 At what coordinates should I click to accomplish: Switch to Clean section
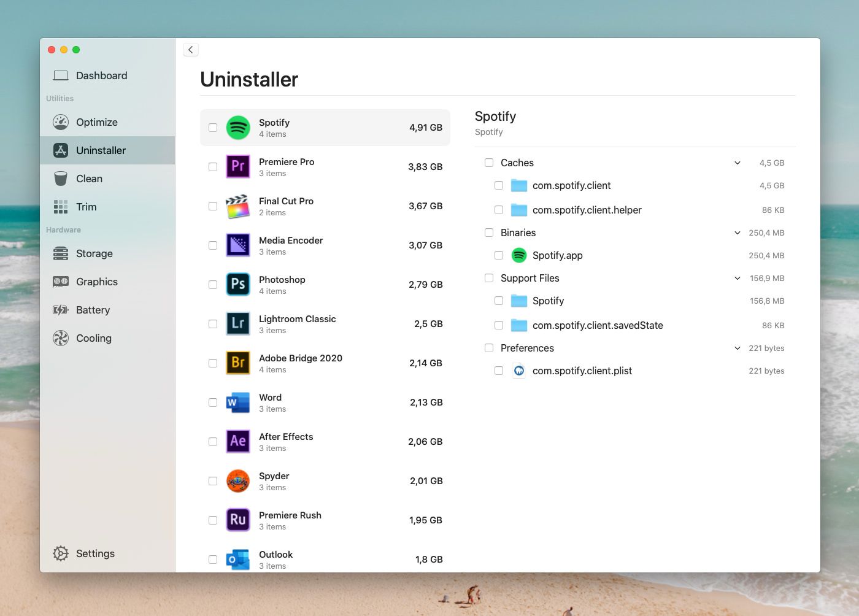coord(107,179)
